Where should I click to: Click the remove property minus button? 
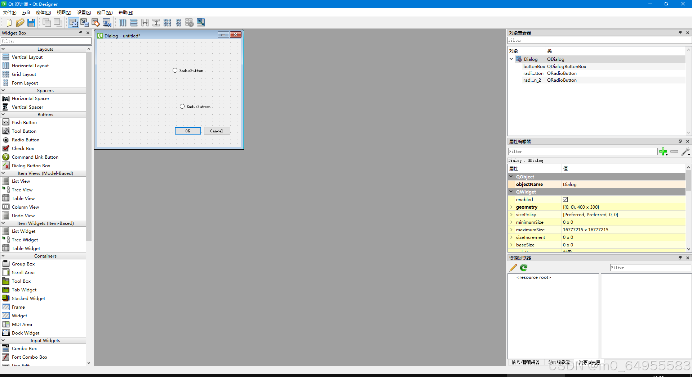pyautogui.click(x=674, y=151)
